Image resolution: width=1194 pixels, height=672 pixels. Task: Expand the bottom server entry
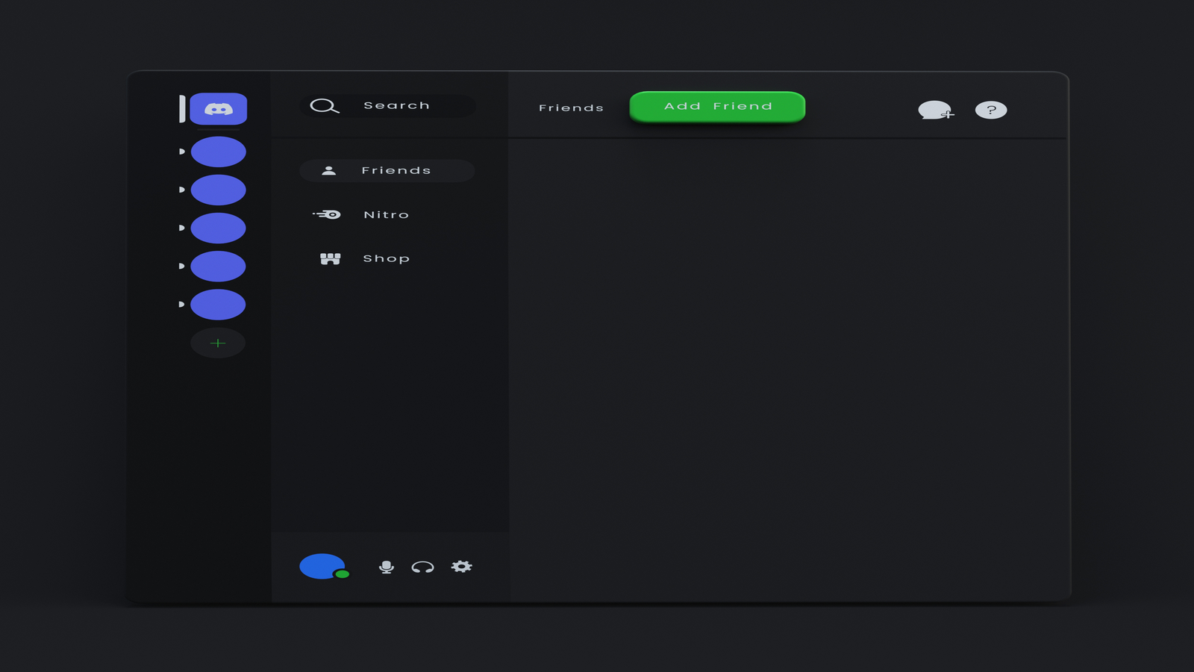181,304
